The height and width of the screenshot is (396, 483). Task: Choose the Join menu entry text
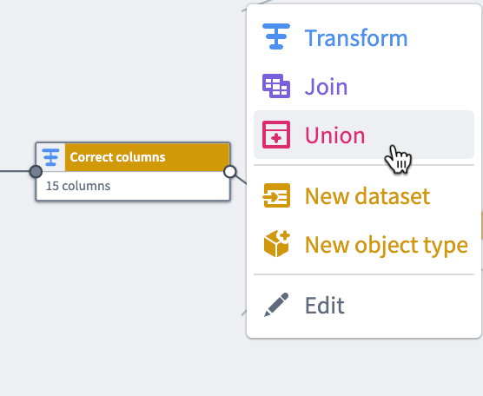tap(326, 87)
